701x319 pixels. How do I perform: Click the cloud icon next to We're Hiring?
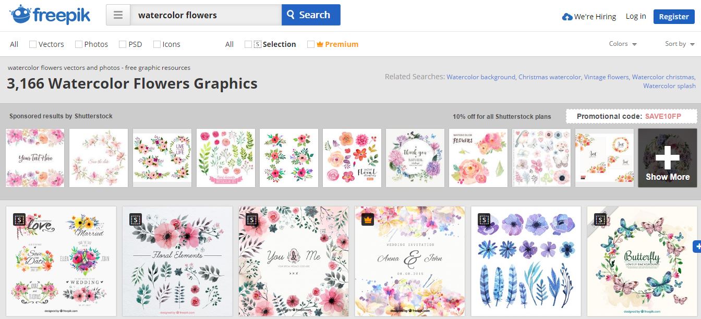(x=566, y=16)
